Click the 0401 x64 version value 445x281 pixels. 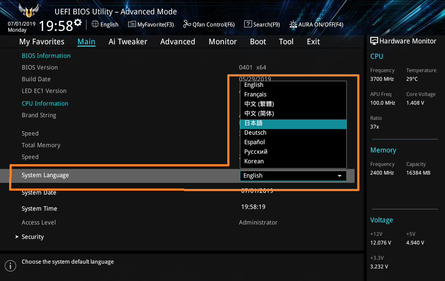(x=252, y=67)
